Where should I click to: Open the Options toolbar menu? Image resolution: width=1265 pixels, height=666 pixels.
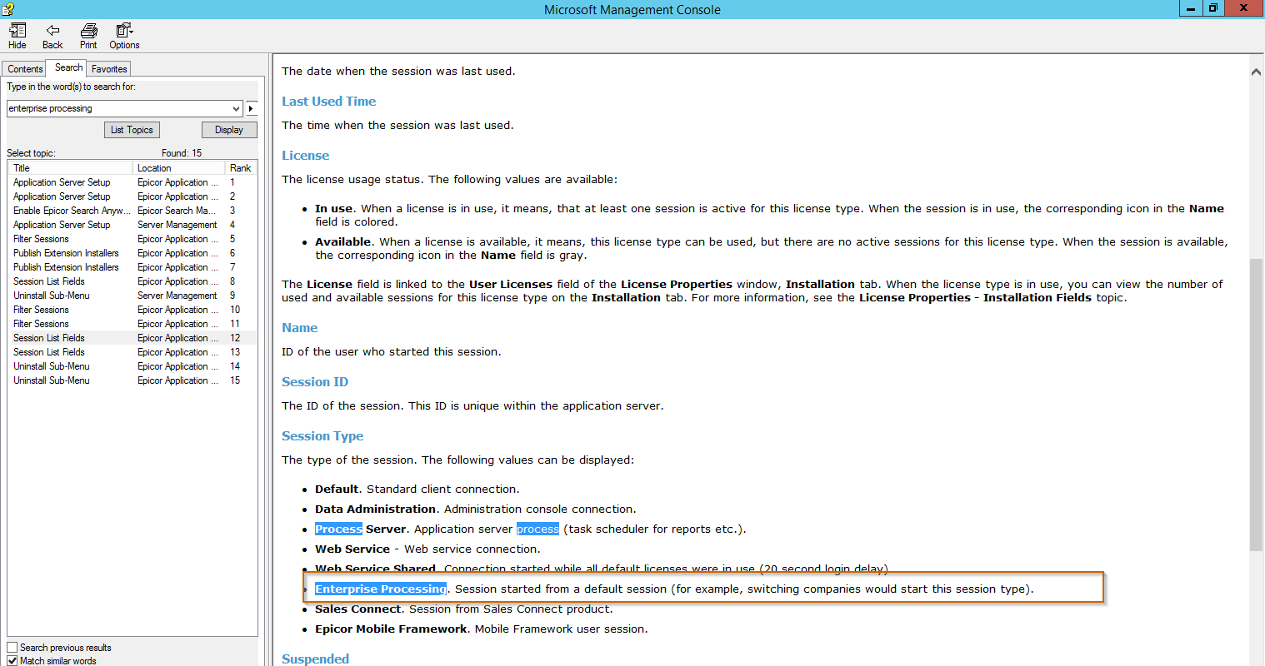click(124, 36)
